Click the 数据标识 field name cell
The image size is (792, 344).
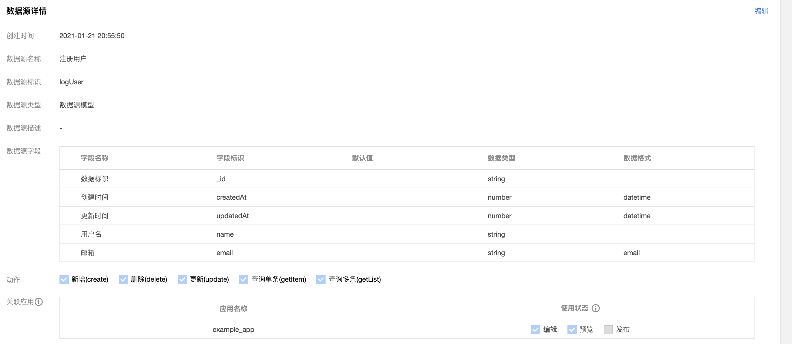tap(94, 179)
